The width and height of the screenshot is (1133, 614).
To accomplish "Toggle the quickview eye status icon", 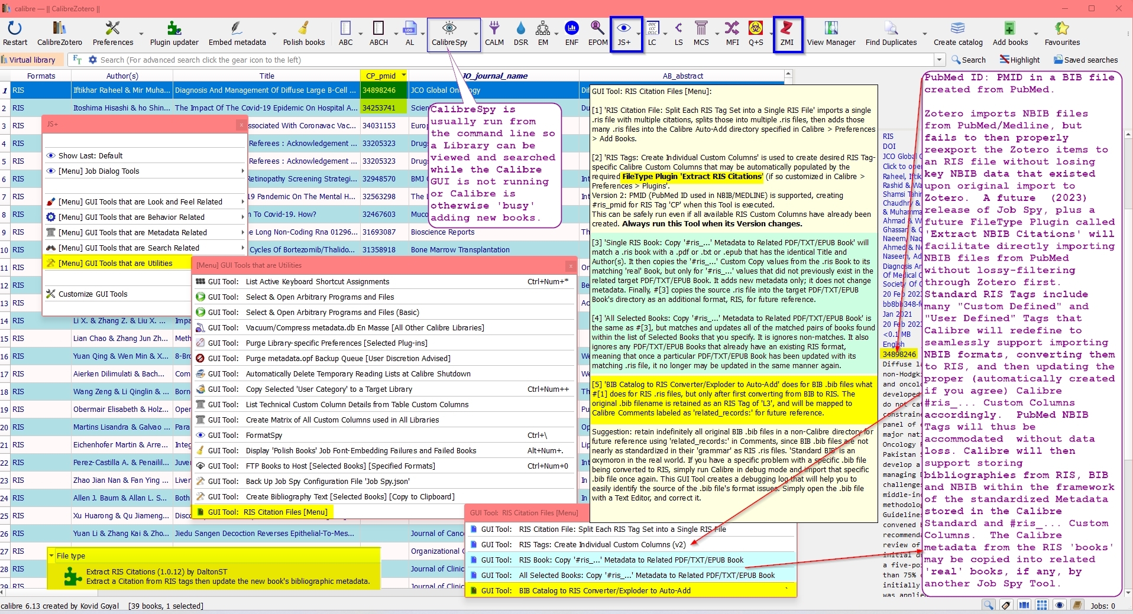I will tap(1060, 605).
